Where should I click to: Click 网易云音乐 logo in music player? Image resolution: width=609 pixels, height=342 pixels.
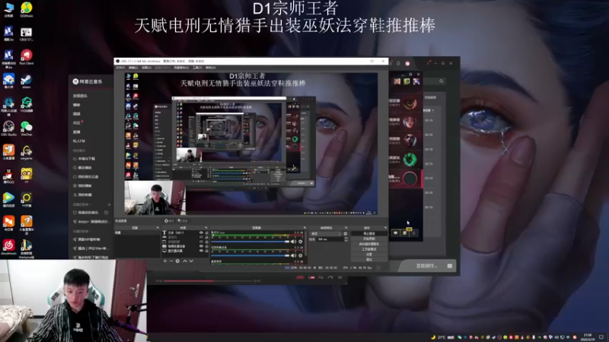pyautogui.click(x=88, y=81)
